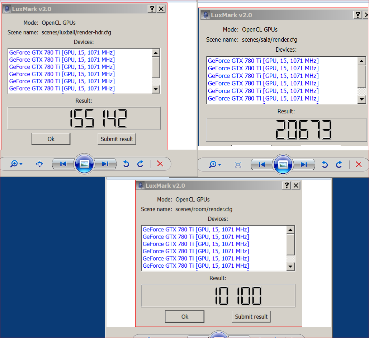Image resolution: width=369 pixels, height=338 pixels.
Task: Click the 10100 result display
Action: (218, 296)
